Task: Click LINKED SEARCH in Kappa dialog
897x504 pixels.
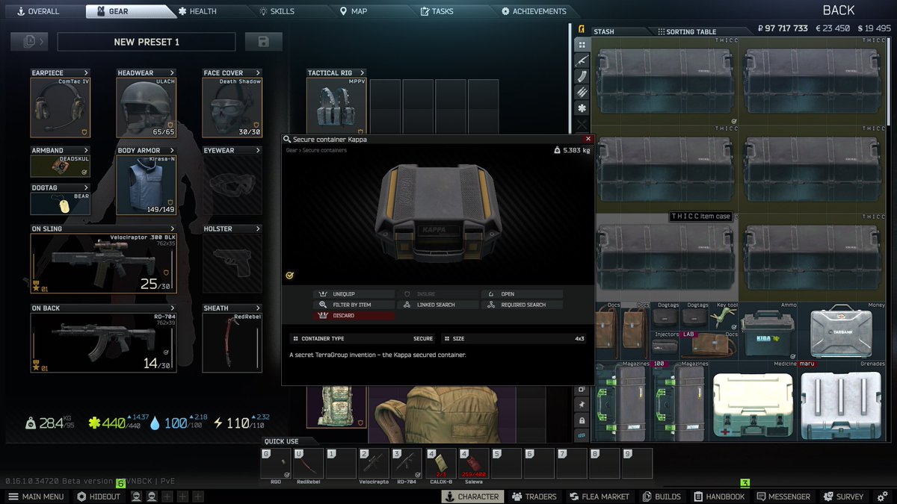Action: [438, 305]
